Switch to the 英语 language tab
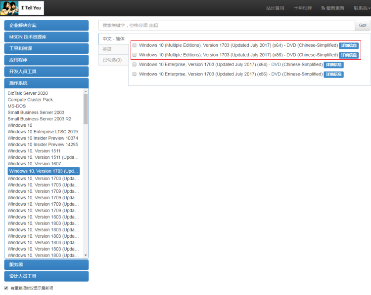 (114, 49)
